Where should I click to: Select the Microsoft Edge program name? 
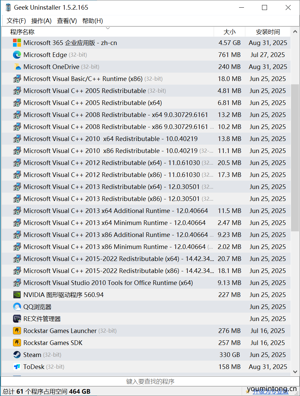pos(45,55)
